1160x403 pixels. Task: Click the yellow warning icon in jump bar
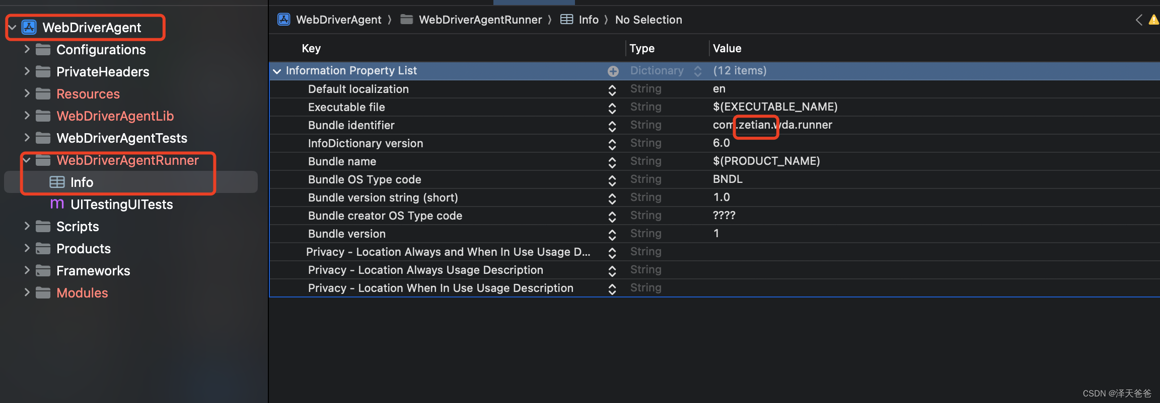pyautogui.click(x=1154, y=20)
